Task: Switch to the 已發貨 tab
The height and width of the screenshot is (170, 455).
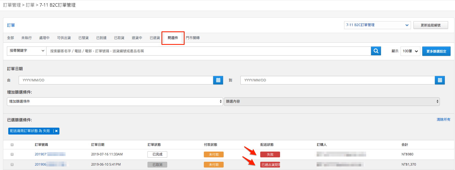Action: tap(83, 38)
